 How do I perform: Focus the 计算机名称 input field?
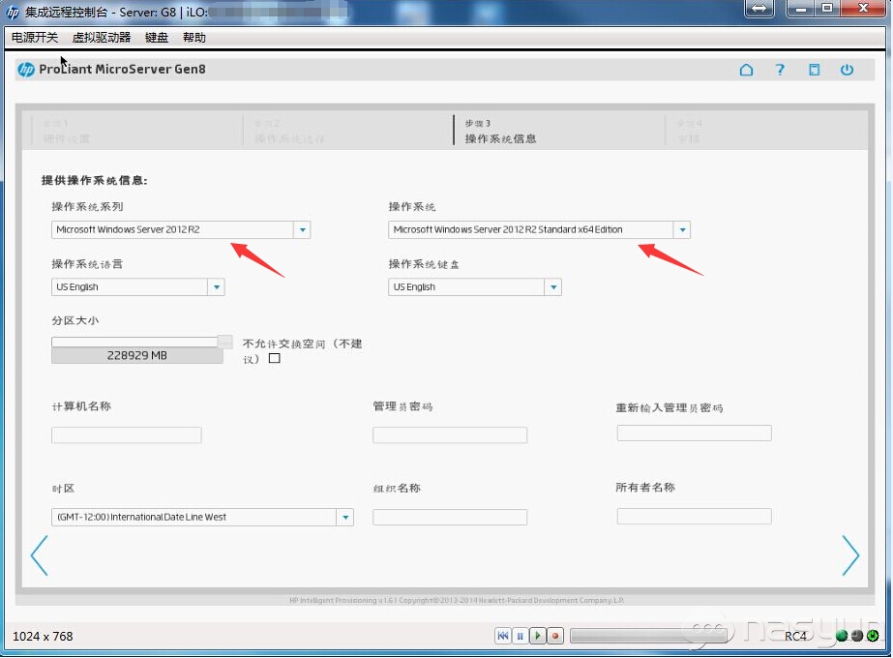point(127,435)
